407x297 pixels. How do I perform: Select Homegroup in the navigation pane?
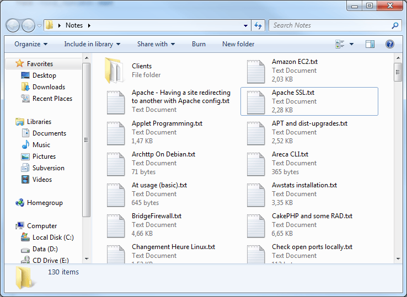45,203
